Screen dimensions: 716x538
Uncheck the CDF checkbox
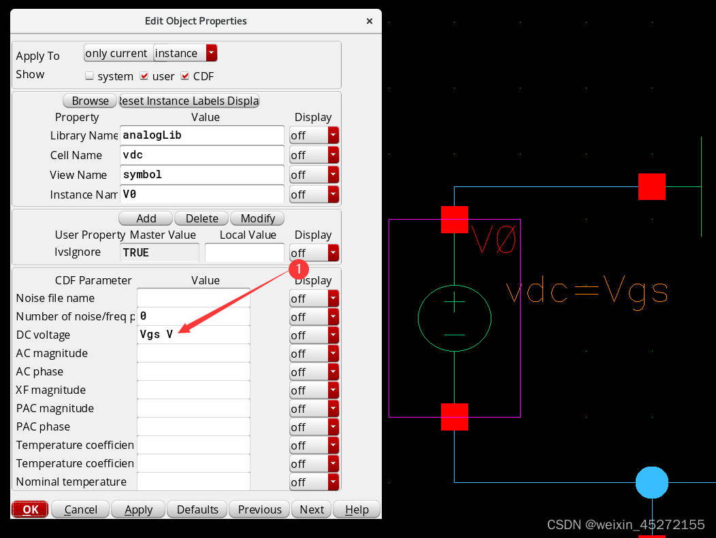(185, 76)
